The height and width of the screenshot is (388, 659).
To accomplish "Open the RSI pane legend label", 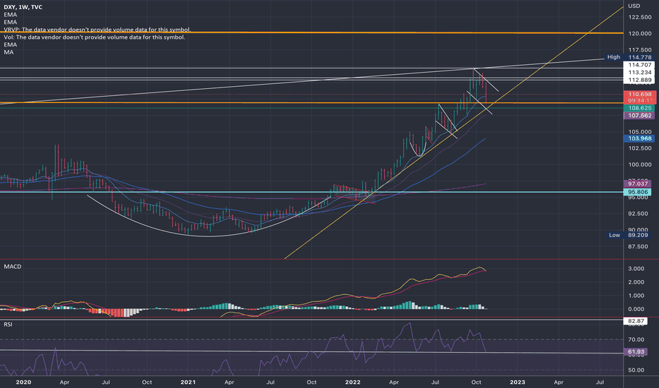I will [8, 325].
